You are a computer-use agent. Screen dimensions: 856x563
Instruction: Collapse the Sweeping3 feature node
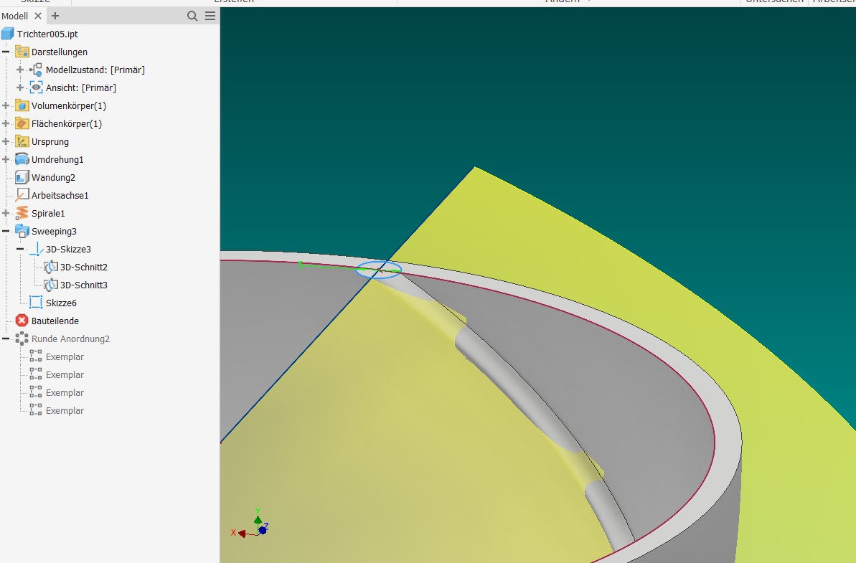click(6, 232)
